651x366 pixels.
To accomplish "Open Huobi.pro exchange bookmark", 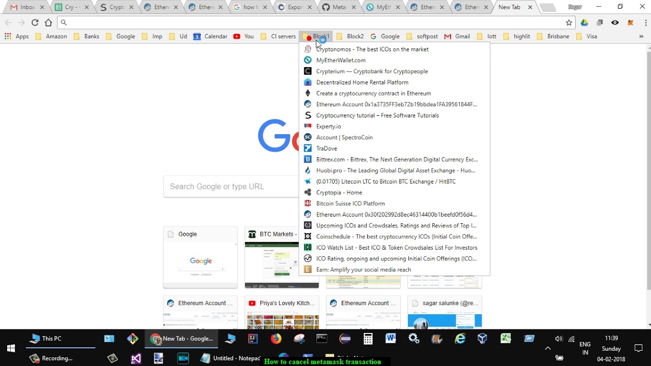I will tap(394, 170).
